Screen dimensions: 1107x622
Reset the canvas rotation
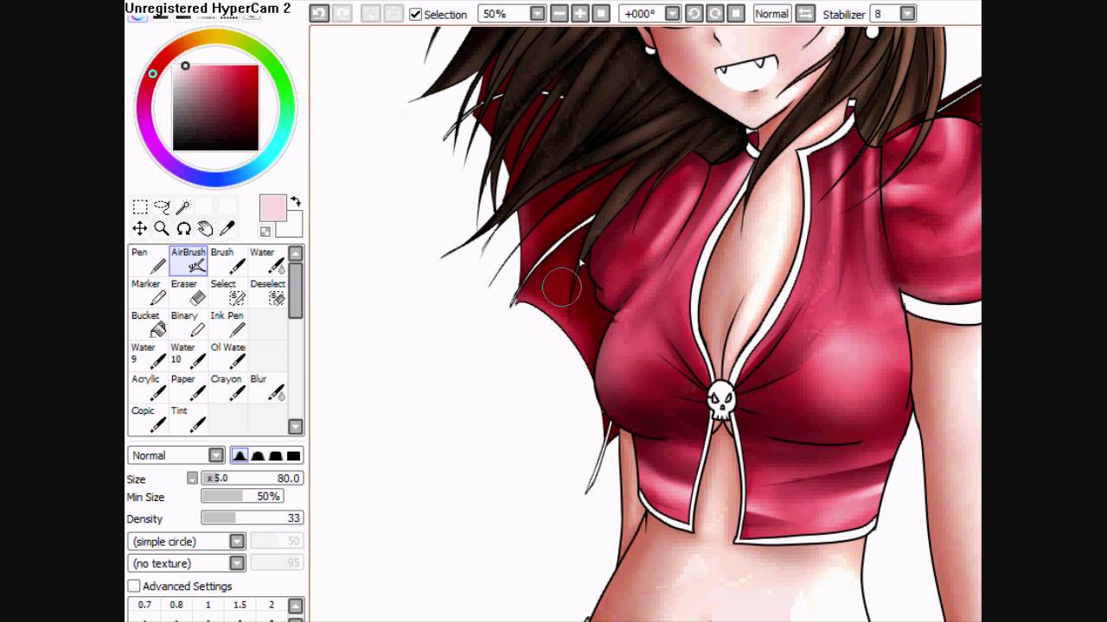[x=736, y=14]
